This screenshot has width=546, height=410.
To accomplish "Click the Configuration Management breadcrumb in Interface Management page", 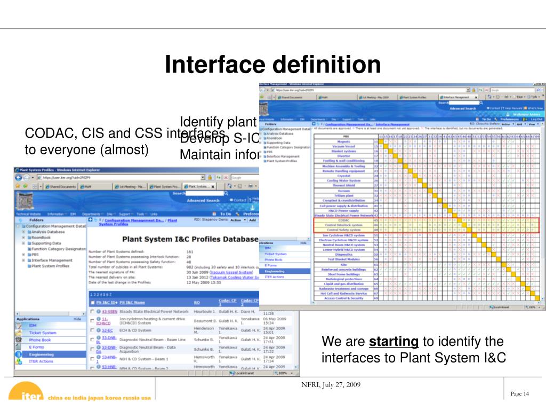I will click(348, 124).
